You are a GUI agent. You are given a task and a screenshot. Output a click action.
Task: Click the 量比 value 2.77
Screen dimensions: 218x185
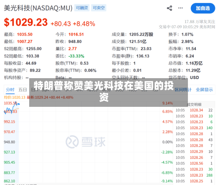pyautogui.click(x=72, y=49)
